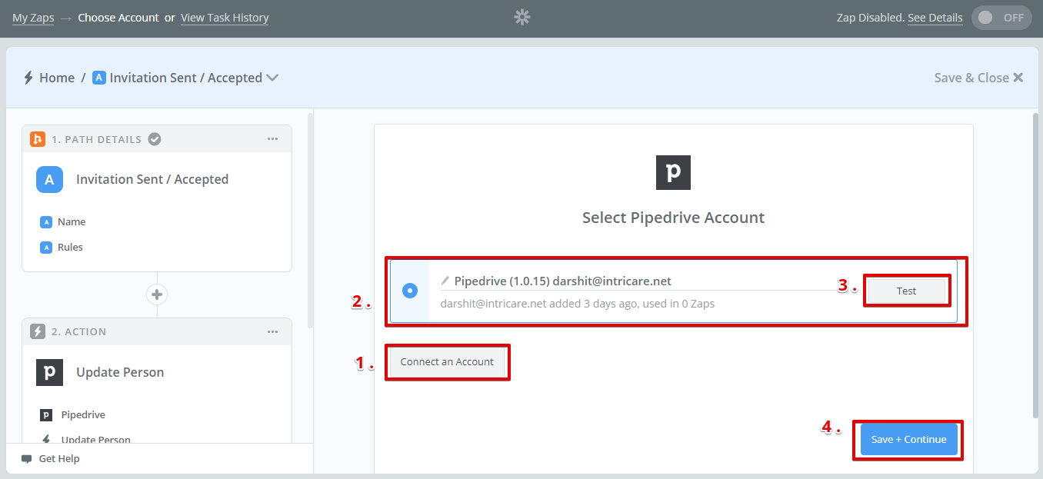Open Path Details three-dot menu
The height and width of the screenshot is (479, 1043).
(x=272, y=139)
